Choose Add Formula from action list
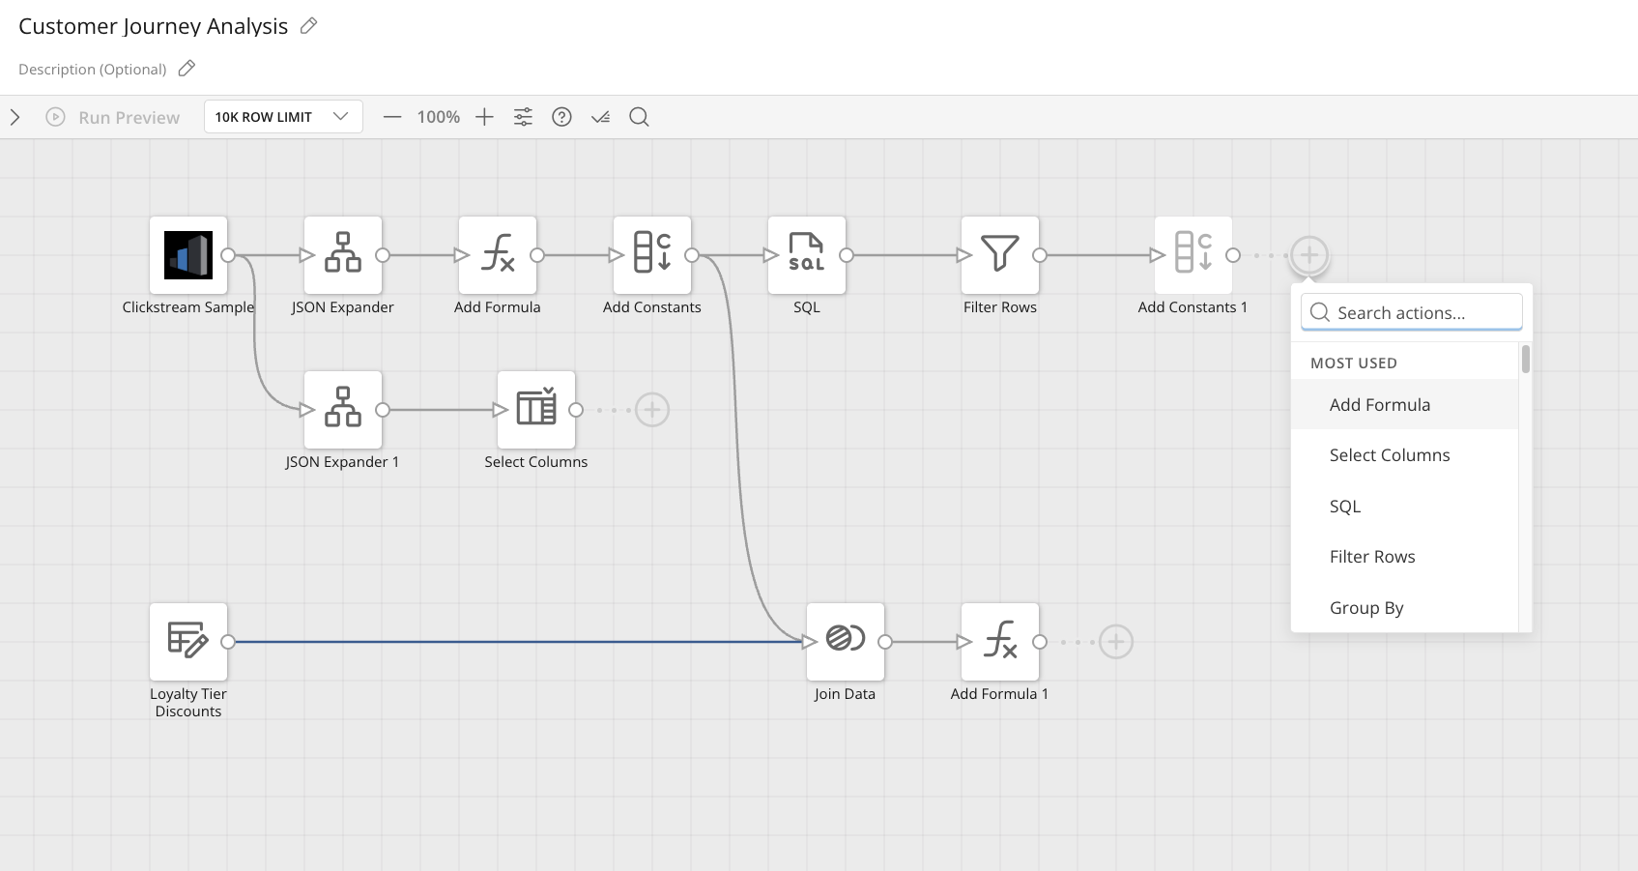Screen dimensions: 1638x871 [x=1380, y=405]
